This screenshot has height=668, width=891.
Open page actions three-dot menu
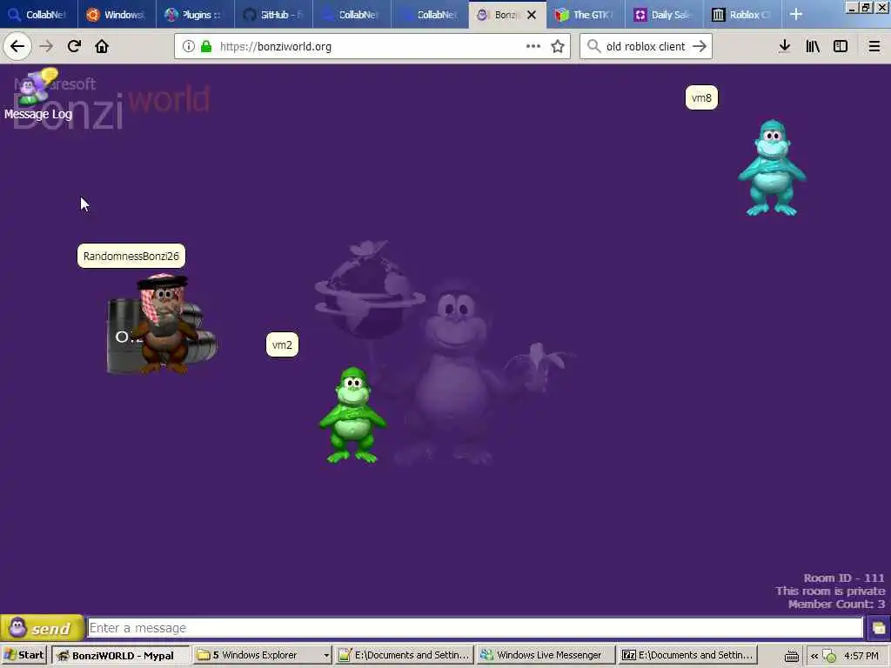[533, 46]
